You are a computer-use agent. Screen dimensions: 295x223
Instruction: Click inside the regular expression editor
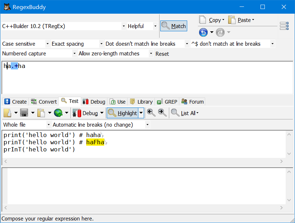tap(147, 78)
